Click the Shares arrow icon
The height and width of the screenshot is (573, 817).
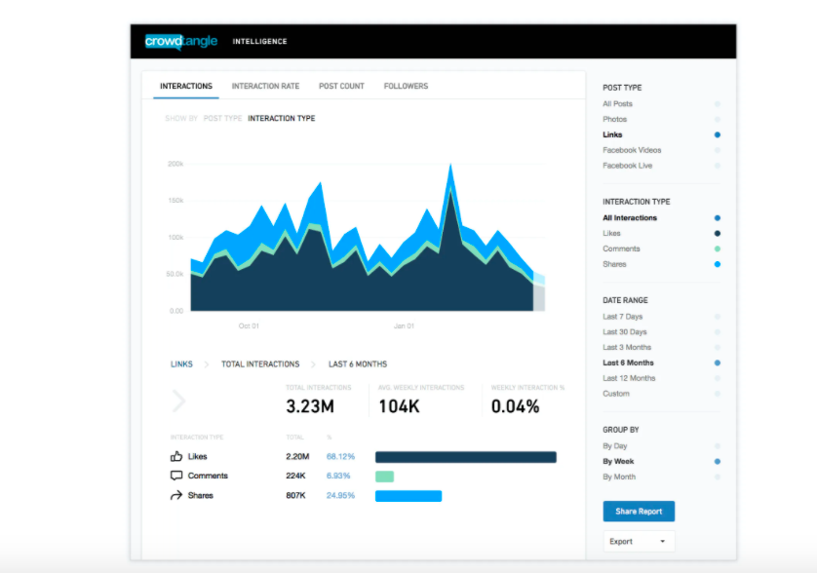(x=176, y=495)
